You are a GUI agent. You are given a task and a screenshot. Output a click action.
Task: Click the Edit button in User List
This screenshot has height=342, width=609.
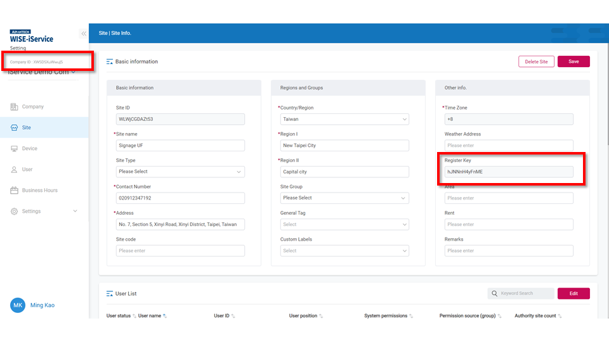(x=573, y=293)
